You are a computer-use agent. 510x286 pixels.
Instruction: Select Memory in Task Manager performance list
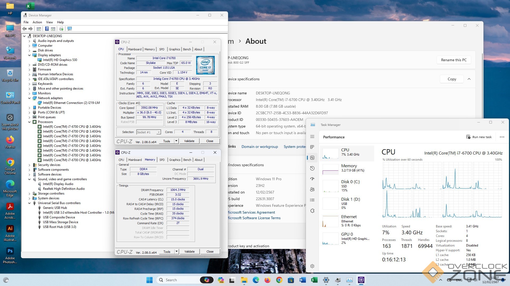[x=347, y=168]
